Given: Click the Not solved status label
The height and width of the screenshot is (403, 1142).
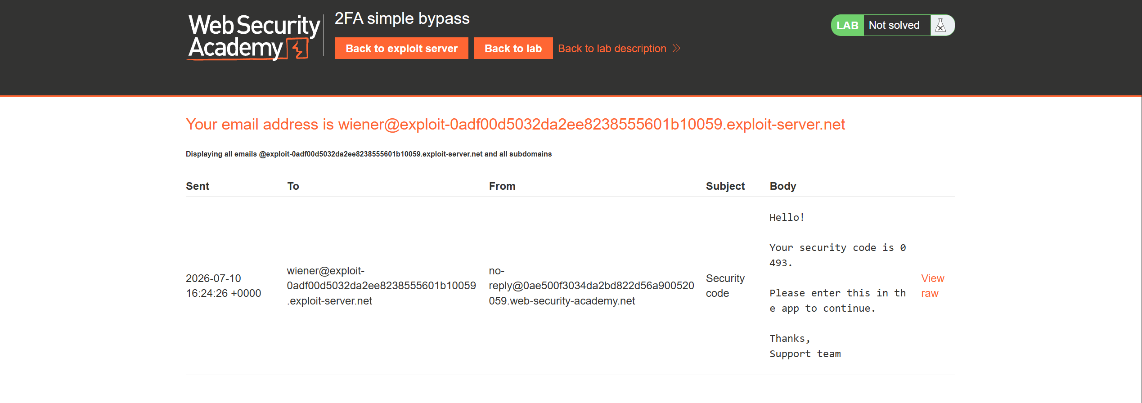Looking at the screenshot, I should tap(894, 25).
